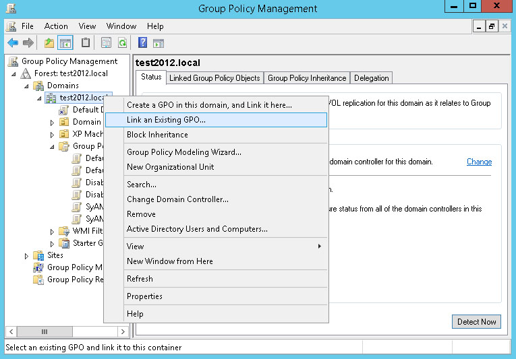Switch to the Linked Group Policy Objects tab
This screenshot has width=516, height=359.
214,78
